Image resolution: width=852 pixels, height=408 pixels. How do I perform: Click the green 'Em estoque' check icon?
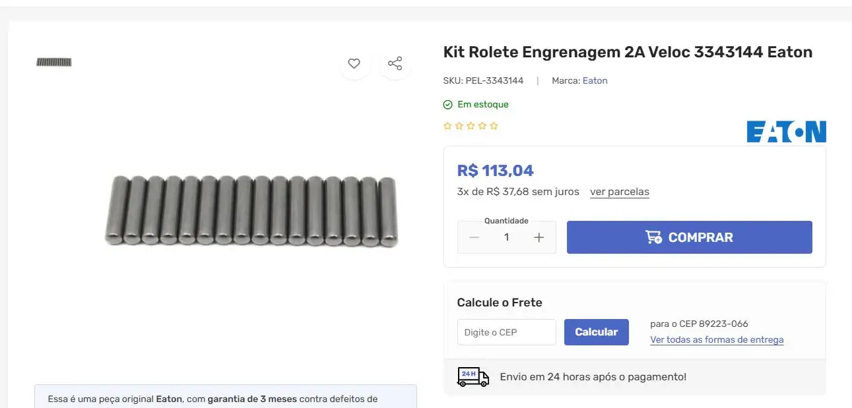tap(448, 104)
